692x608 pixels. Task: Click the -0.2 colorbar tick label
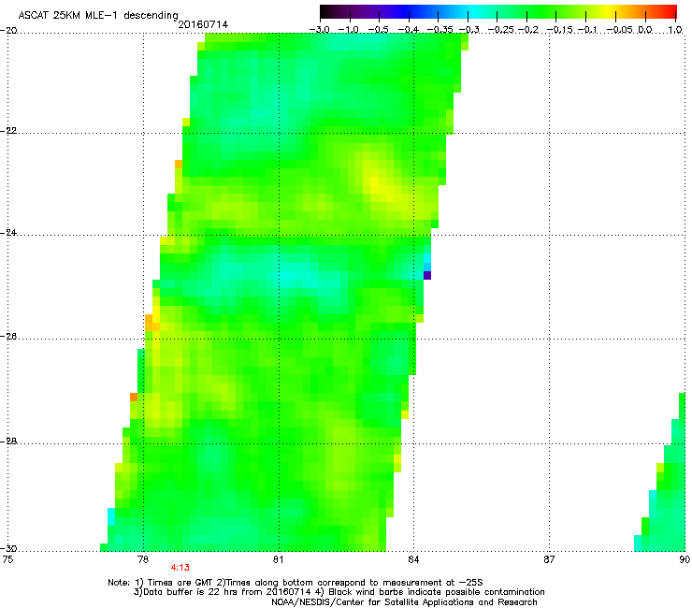[528, 30]
